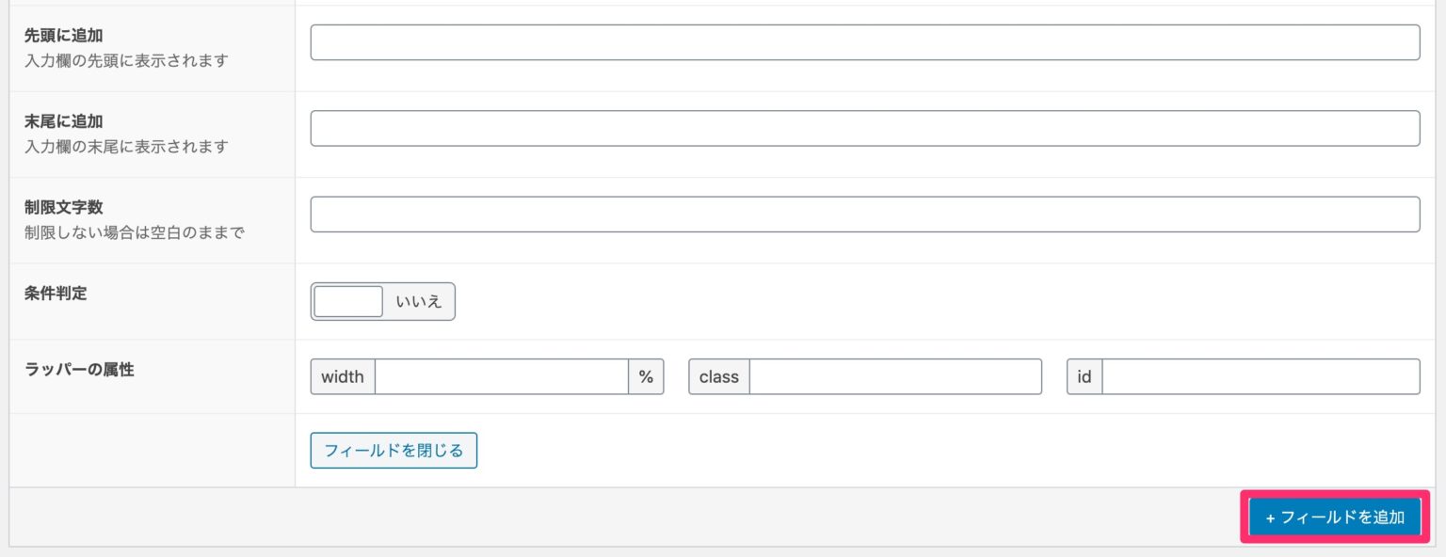Focus the 末尾に追加 text field

point(865,129)
